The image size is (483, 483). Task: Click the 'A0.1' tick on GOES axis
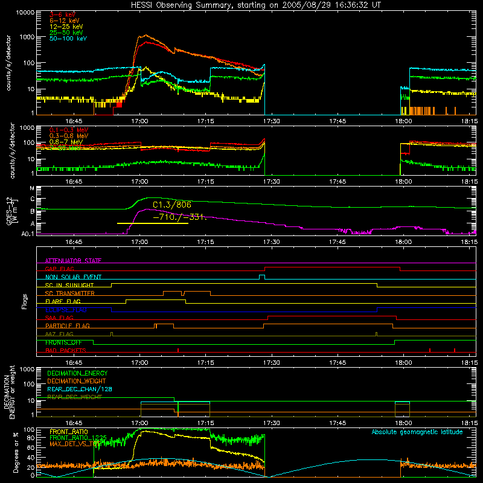click(x=28, y=234)
